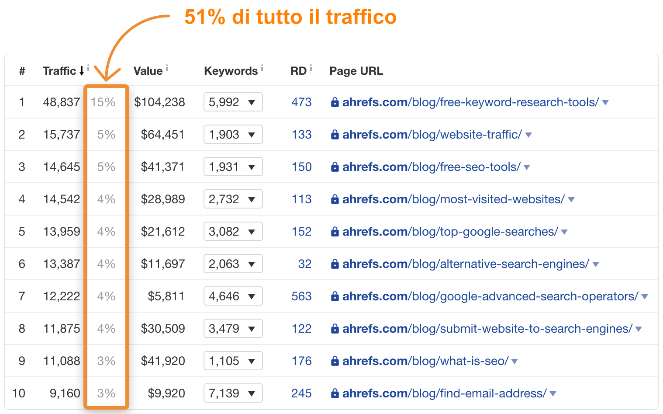Expand the arrow after website-traffic URL
This screenshot has width=663, height=414.
(x=528, y=135)
